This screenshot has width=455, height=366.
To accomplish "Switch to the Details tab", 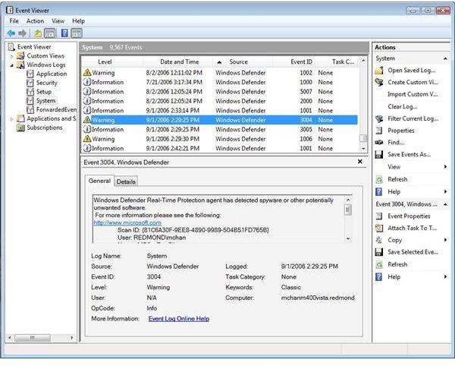I will 126,181.
